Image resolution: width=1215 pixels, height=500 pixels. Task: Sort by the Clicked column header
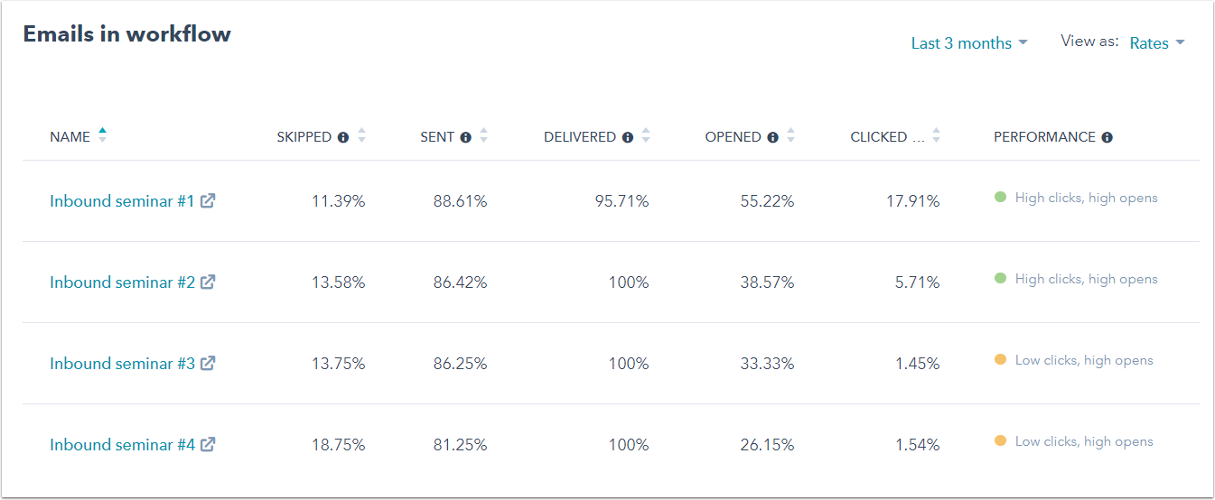click(x=878, y=137)
